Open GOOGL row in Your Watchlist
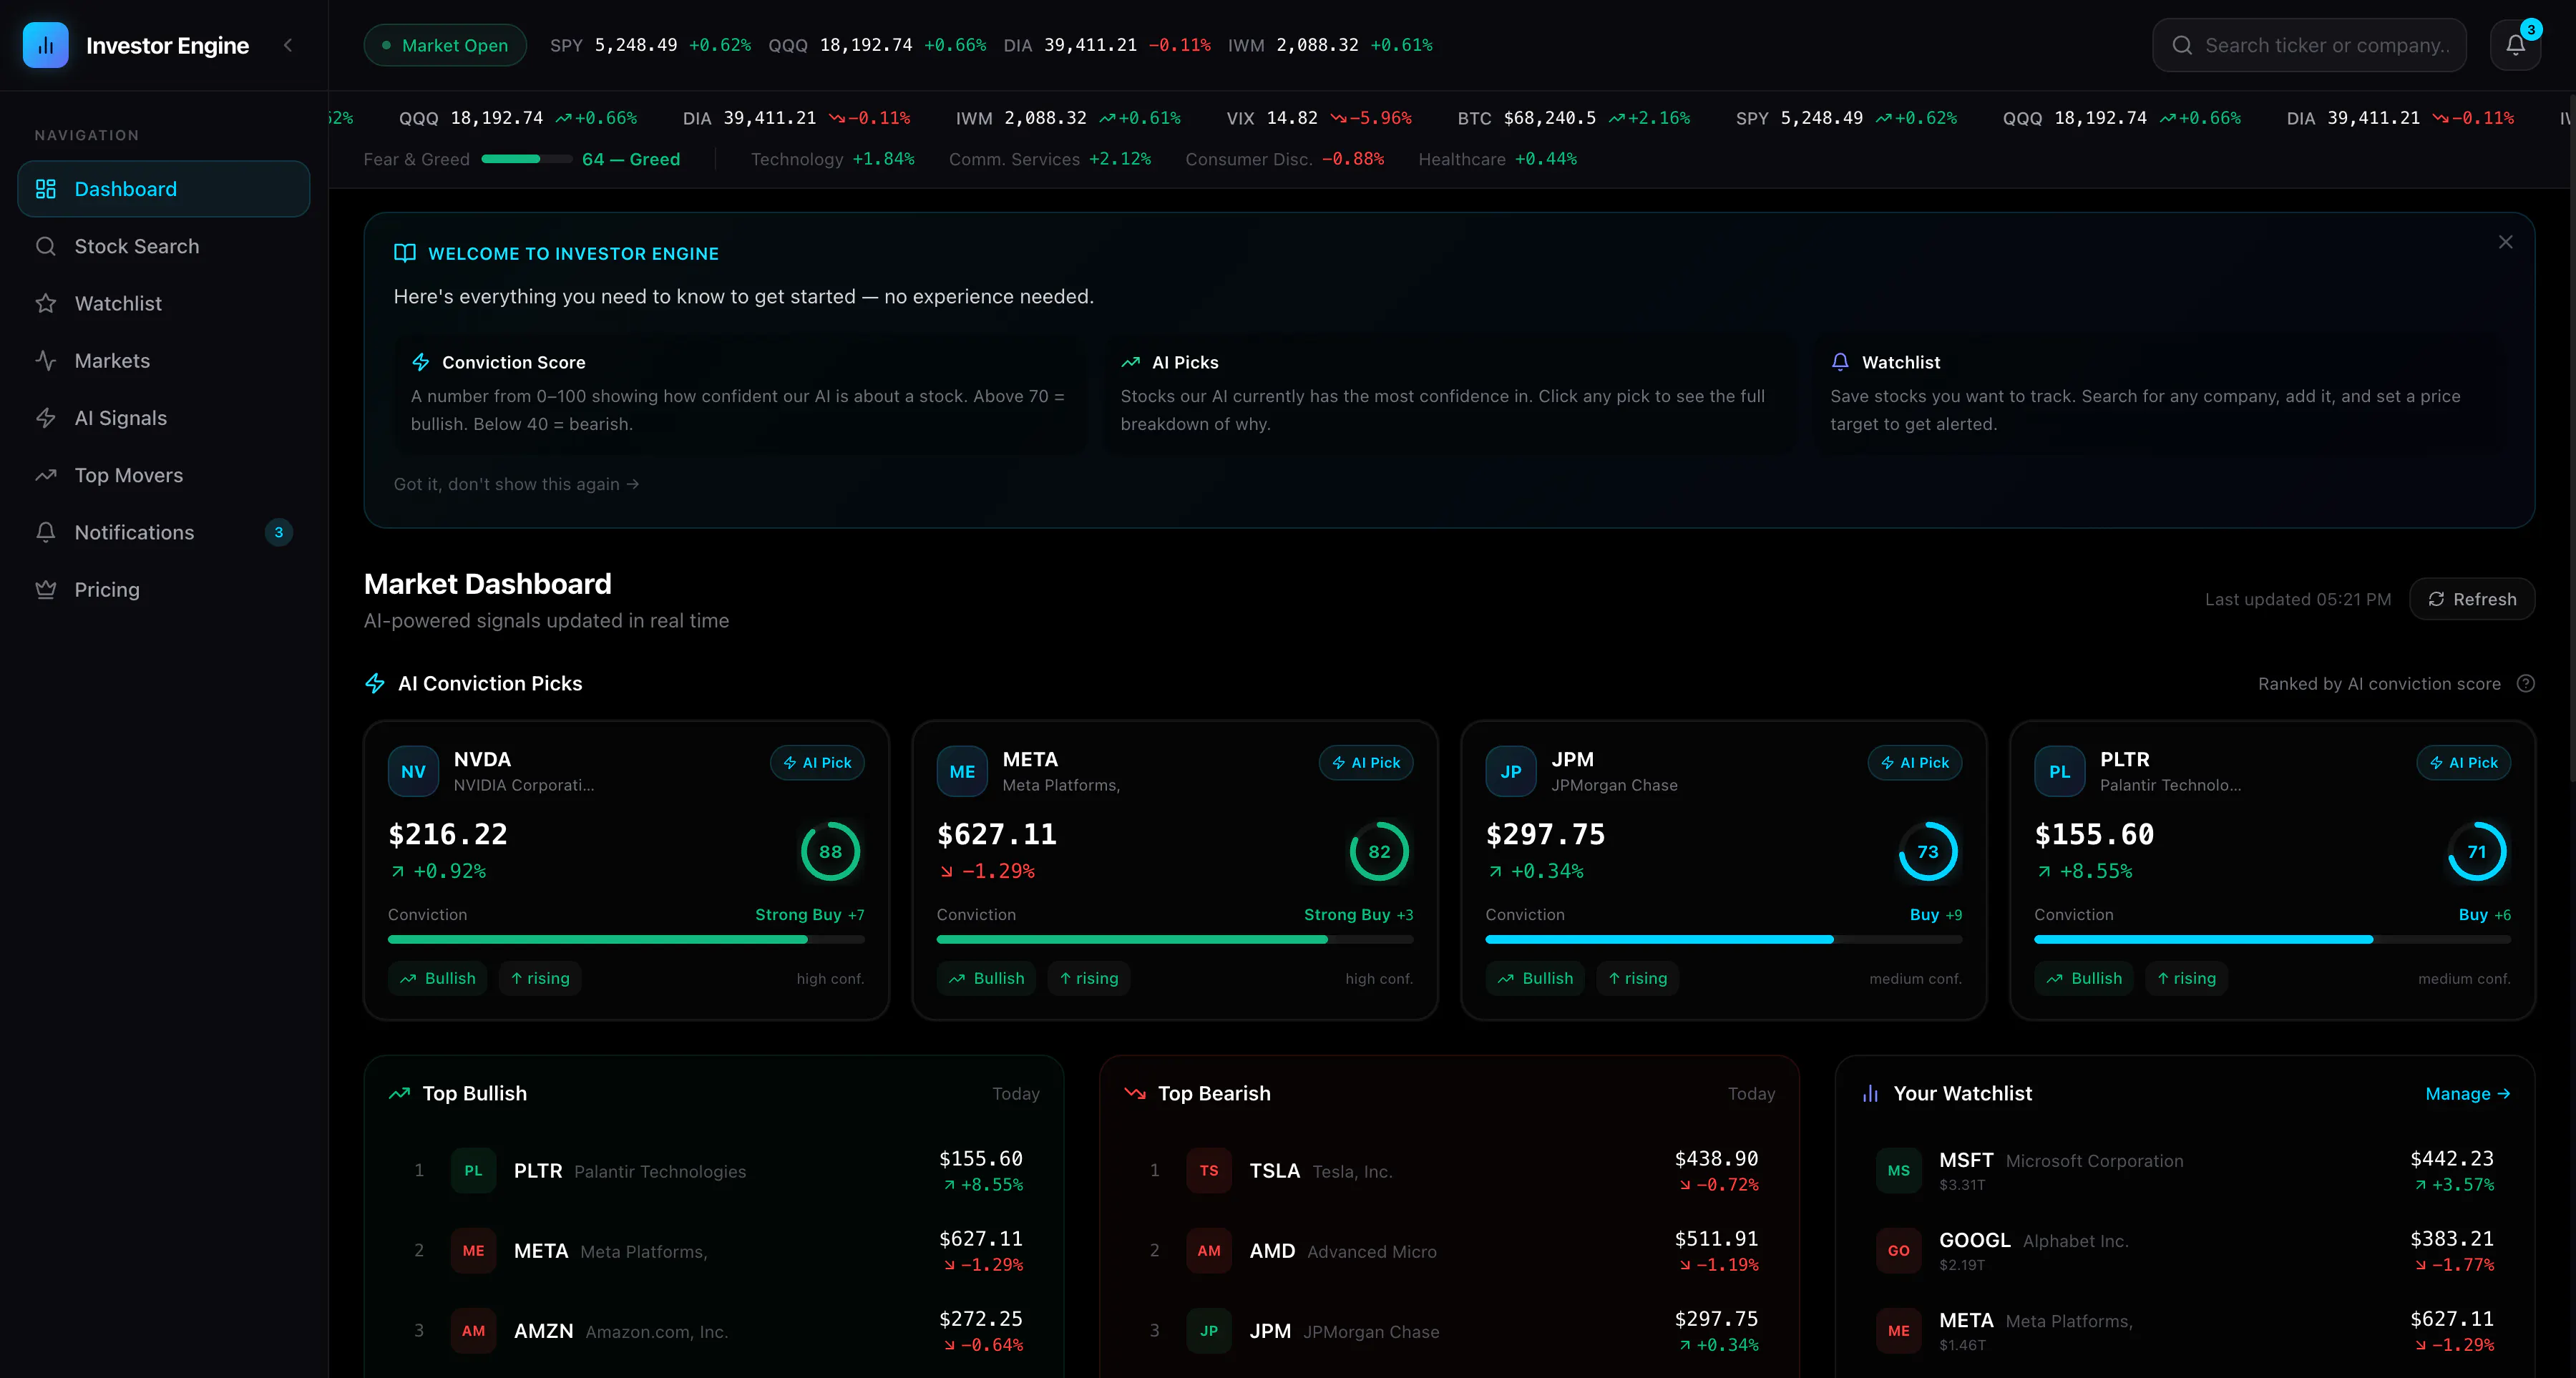The height and width of the screenshot is (1378, 2576). click(2185, 1251)
